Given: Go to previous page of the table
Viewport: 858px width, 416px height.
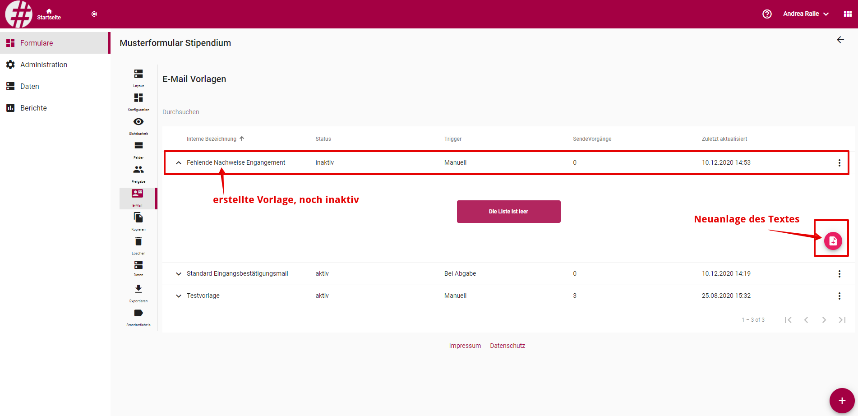Looking at the screenshot, I should [806, 320].
